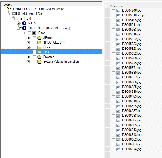Click the Docs folder icon
Image resolution: width=162 pixels, height=158 pixels.
pyautogui.click(x=39, y=47)
